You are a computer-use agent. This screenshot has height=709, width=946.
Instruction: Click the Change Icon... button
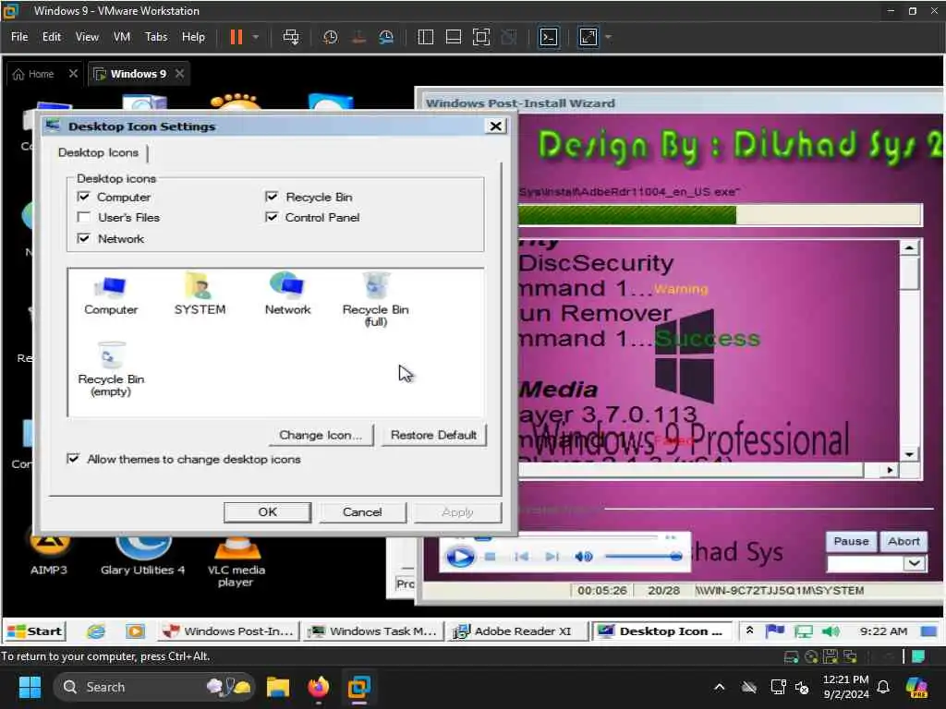tap(321, 435)
